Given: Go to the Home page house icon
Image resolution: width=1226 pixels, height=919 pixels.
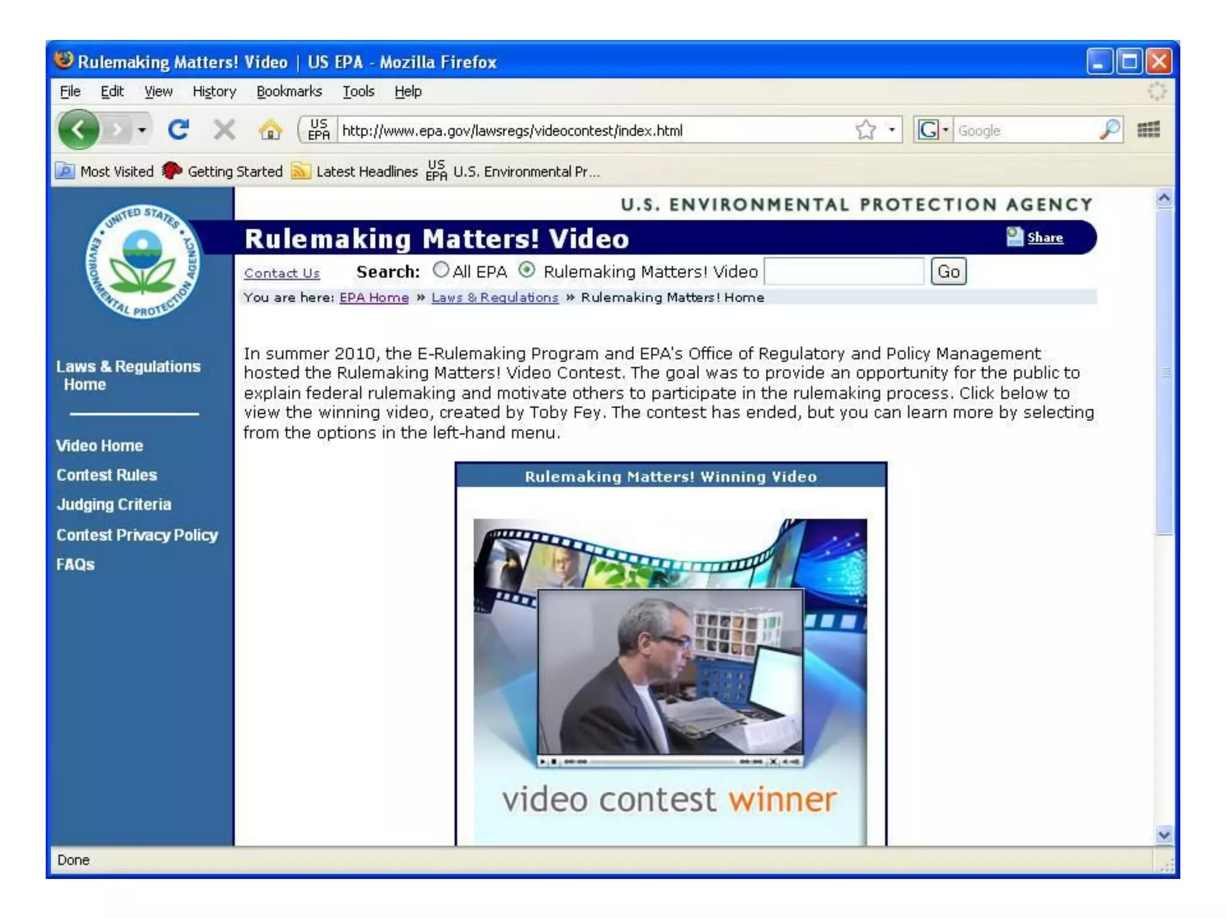Looking at the screenshot, I should (x=270, y=130).
